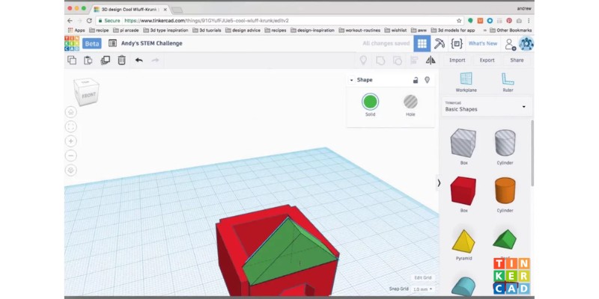This screenshot has height=299, width=599.
Task: Select the 3D design Cool Wluff-Krunk tab
Action: point(129,9)
